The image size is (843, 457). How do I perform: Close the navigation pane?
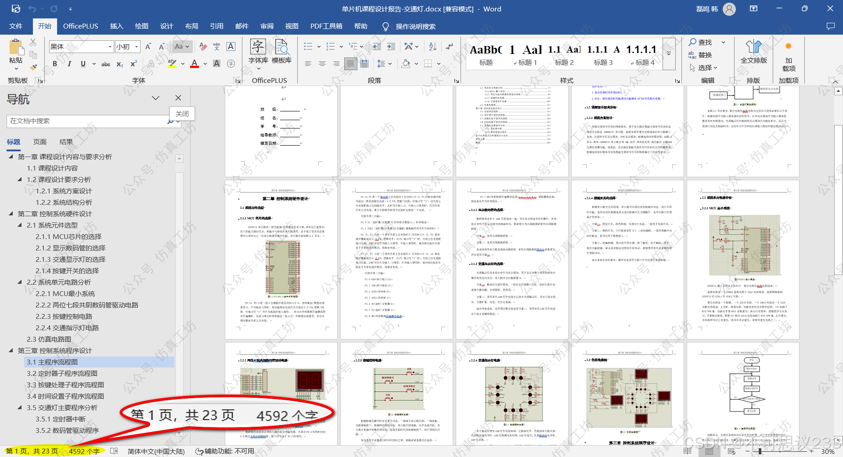[178, 98]
